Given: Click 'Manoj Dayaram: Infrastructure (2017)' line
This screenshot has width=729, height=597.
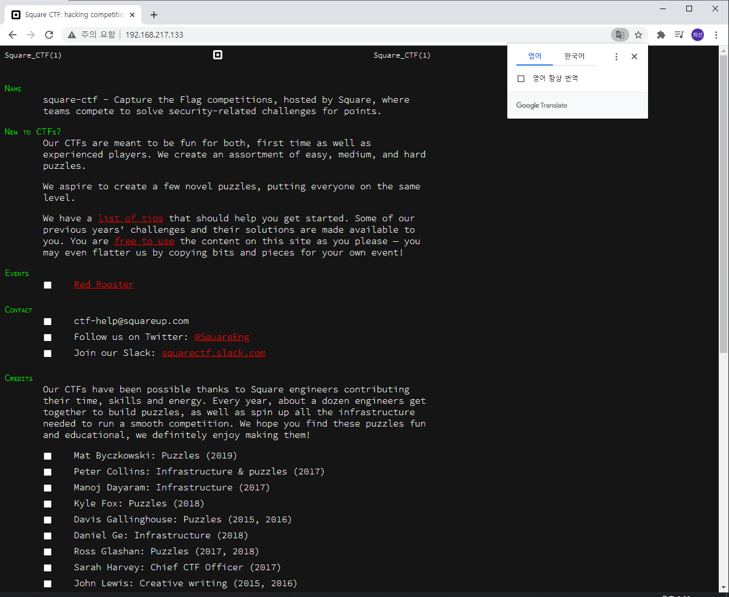Looking at the screenshot, I should coord(172,488).
